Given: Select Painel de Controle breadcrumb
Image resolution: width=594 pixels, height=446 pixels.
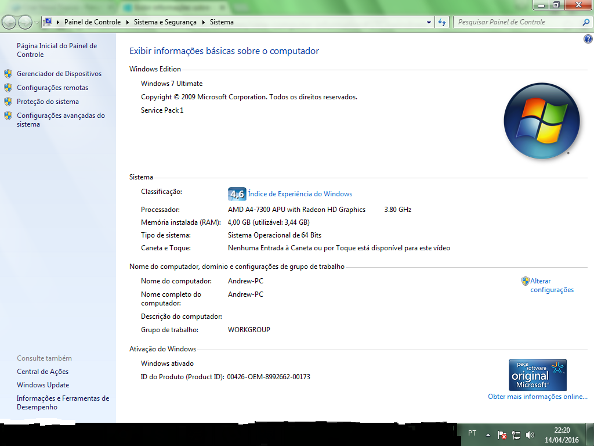Looking at the screenshot, I should (x=92, y=22).
